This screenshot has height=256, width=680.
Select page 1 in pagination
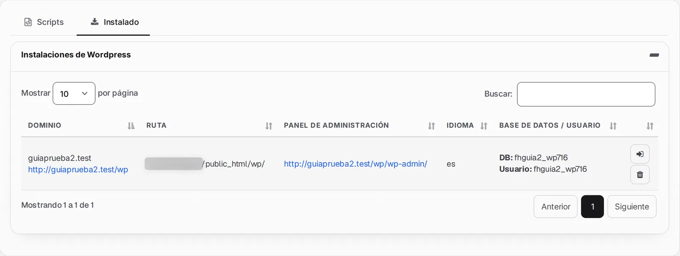point(592,207)
